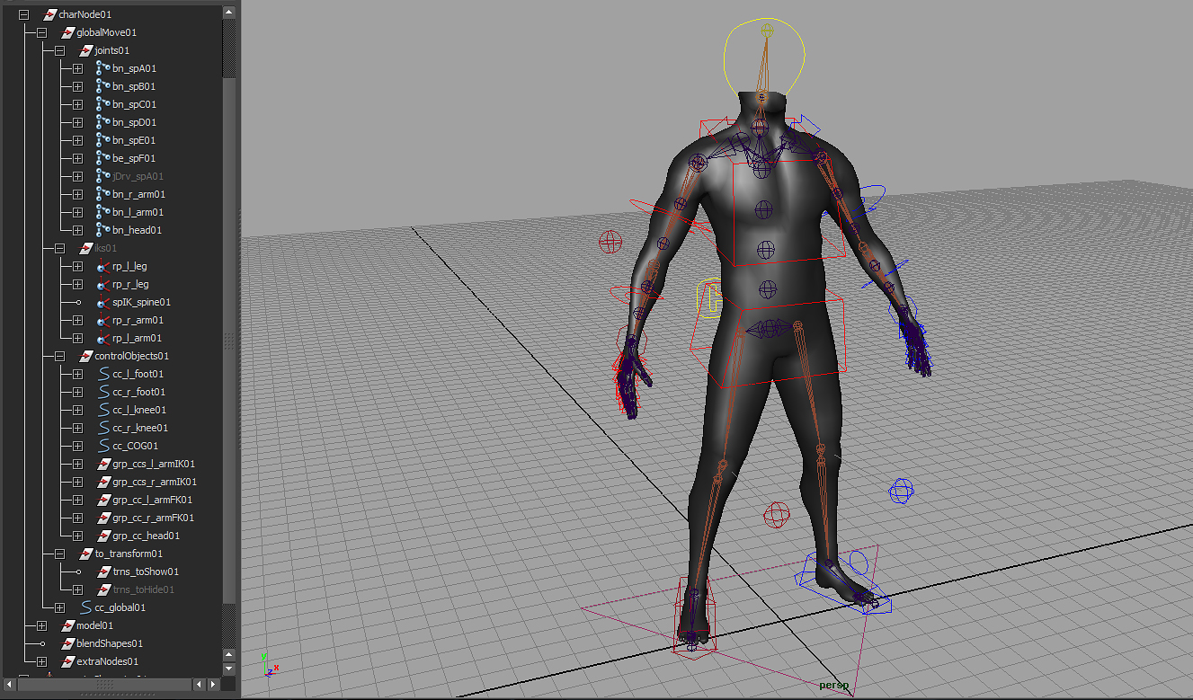Expand the bn_spB01 joint chain

click(77, 86)
